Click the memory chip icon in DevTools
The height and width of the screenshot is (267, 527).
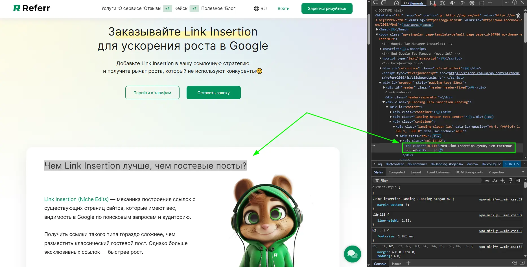(472, 3)
